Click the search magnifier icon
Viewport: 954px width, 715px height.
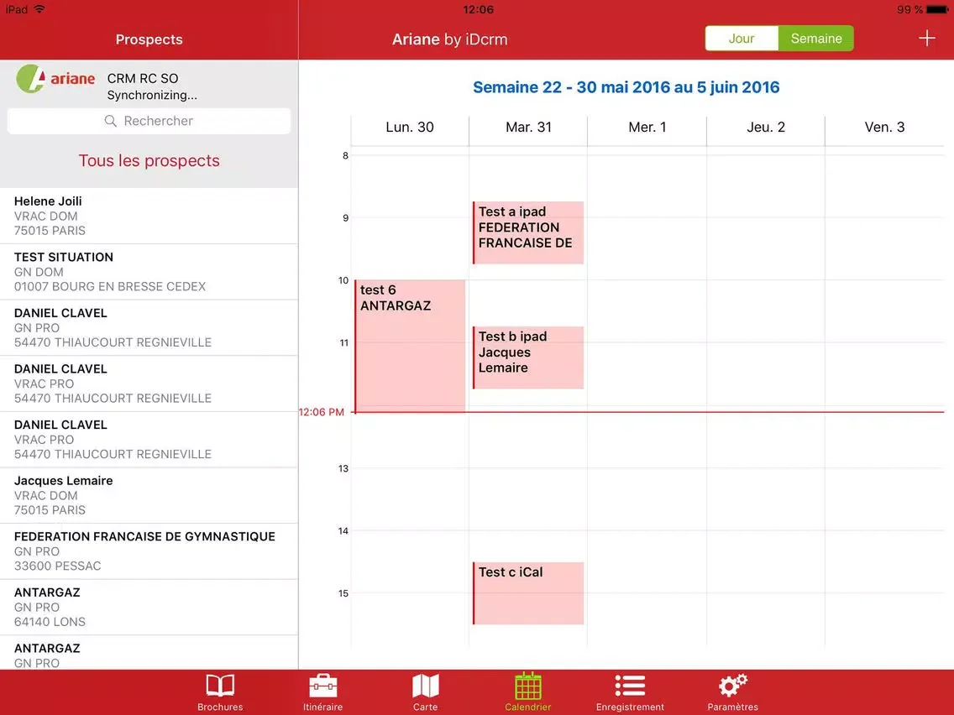point(111,121)
